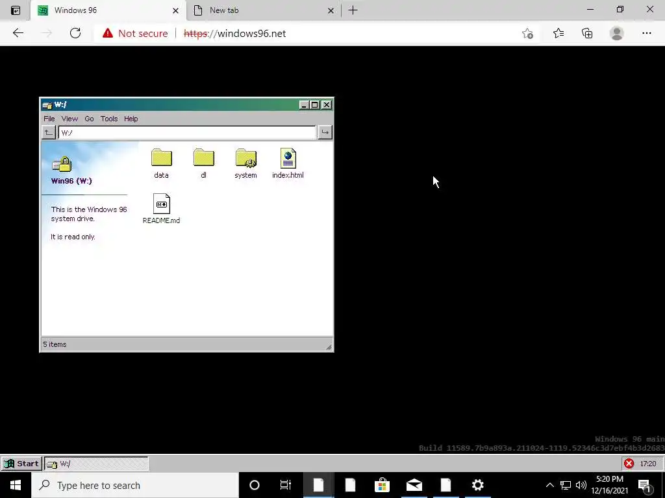Viewport: 665px width, 498px height.
Task: Open Mail from the taskbar
Action: (x=414, y=485)
